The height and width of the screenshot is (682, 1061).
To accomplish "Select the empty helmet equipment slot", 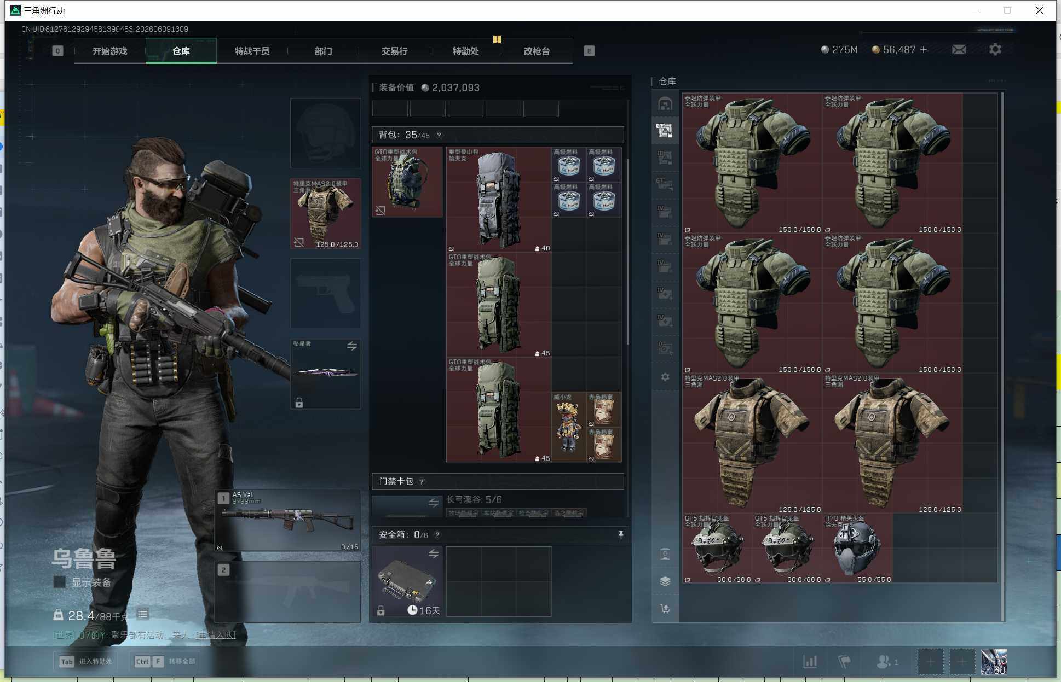I will click(325, 133).
